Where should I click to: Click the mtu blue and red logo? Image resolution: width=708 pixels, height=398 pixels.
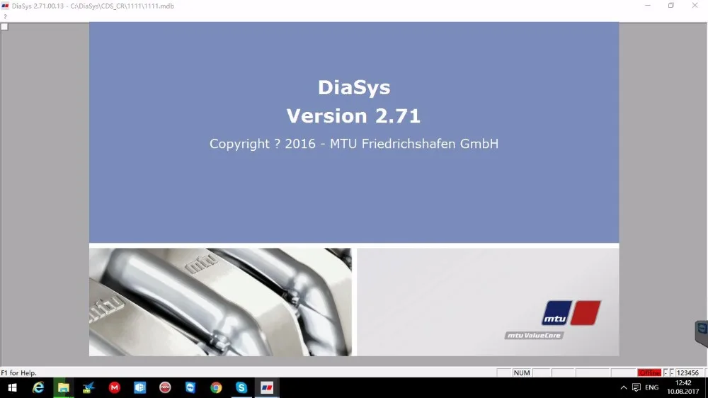(x=571, y=312)
